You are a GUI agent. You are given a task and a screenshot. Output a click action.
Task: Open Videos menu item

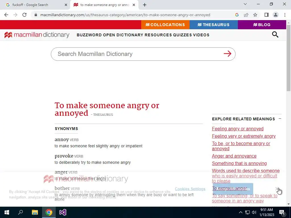pyautogui.click(x=201, y=35)
